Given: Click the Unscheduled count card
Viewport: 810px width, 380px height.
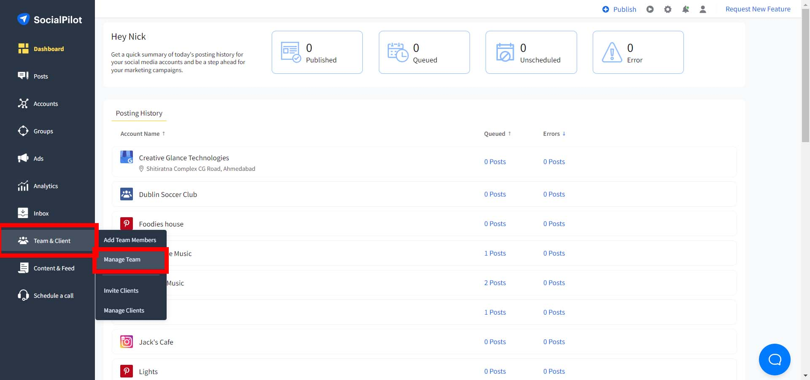Looking at the screenshot, I should point(531,52).
